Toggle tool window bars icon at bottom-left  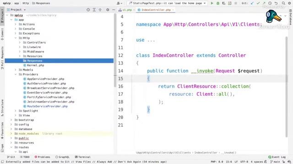click(x=2, y=162)
